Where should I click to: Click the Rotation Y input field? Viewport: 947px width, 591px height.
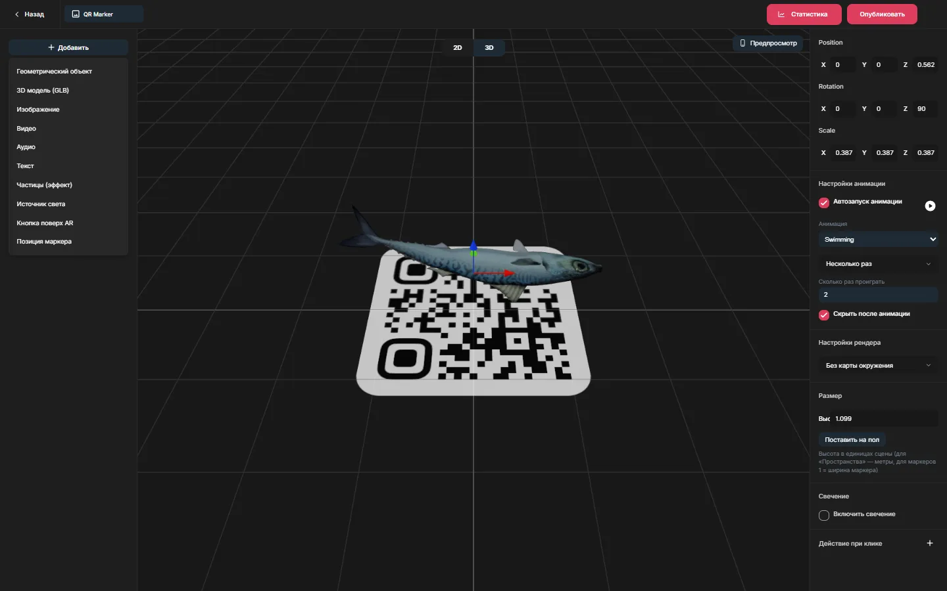point(884,109)
